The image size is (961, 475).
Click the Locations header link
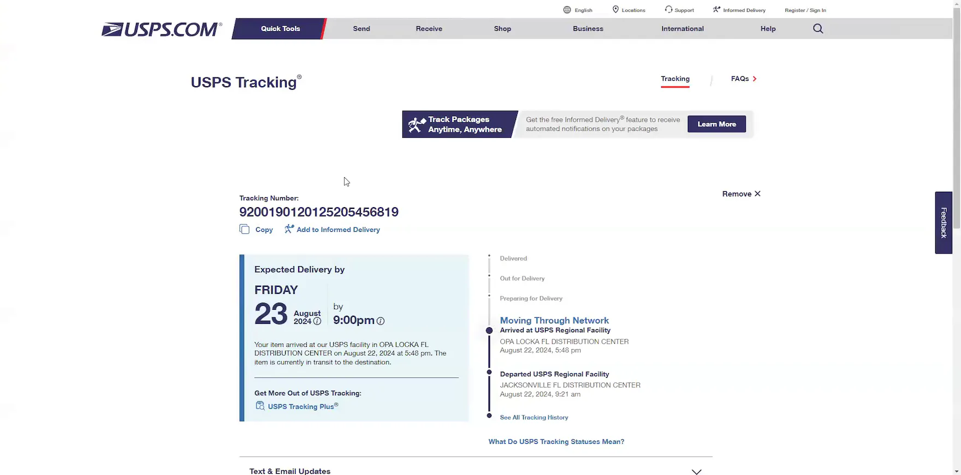coord(633,10)
